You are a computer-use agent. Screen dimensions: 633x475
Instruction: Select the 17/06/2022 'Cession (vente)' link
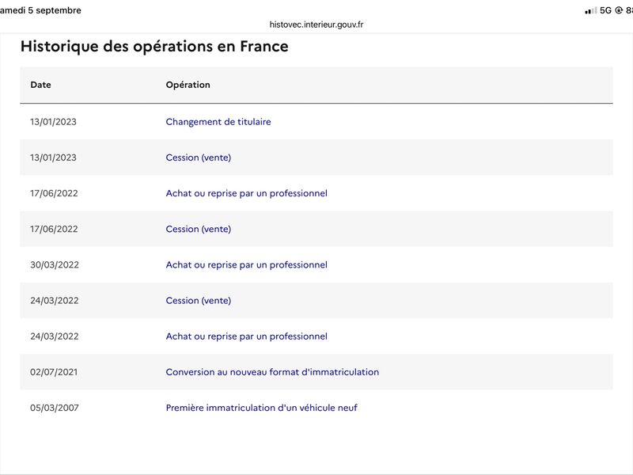pyautogui.click(x=199, y=229)
